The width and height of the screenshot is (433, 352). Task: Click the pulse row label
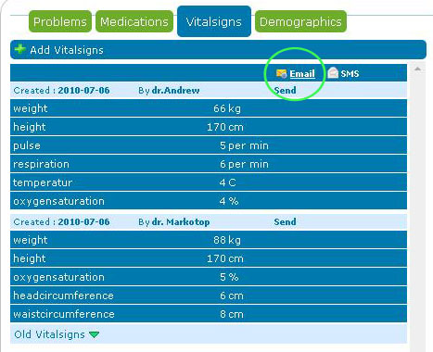27,145
